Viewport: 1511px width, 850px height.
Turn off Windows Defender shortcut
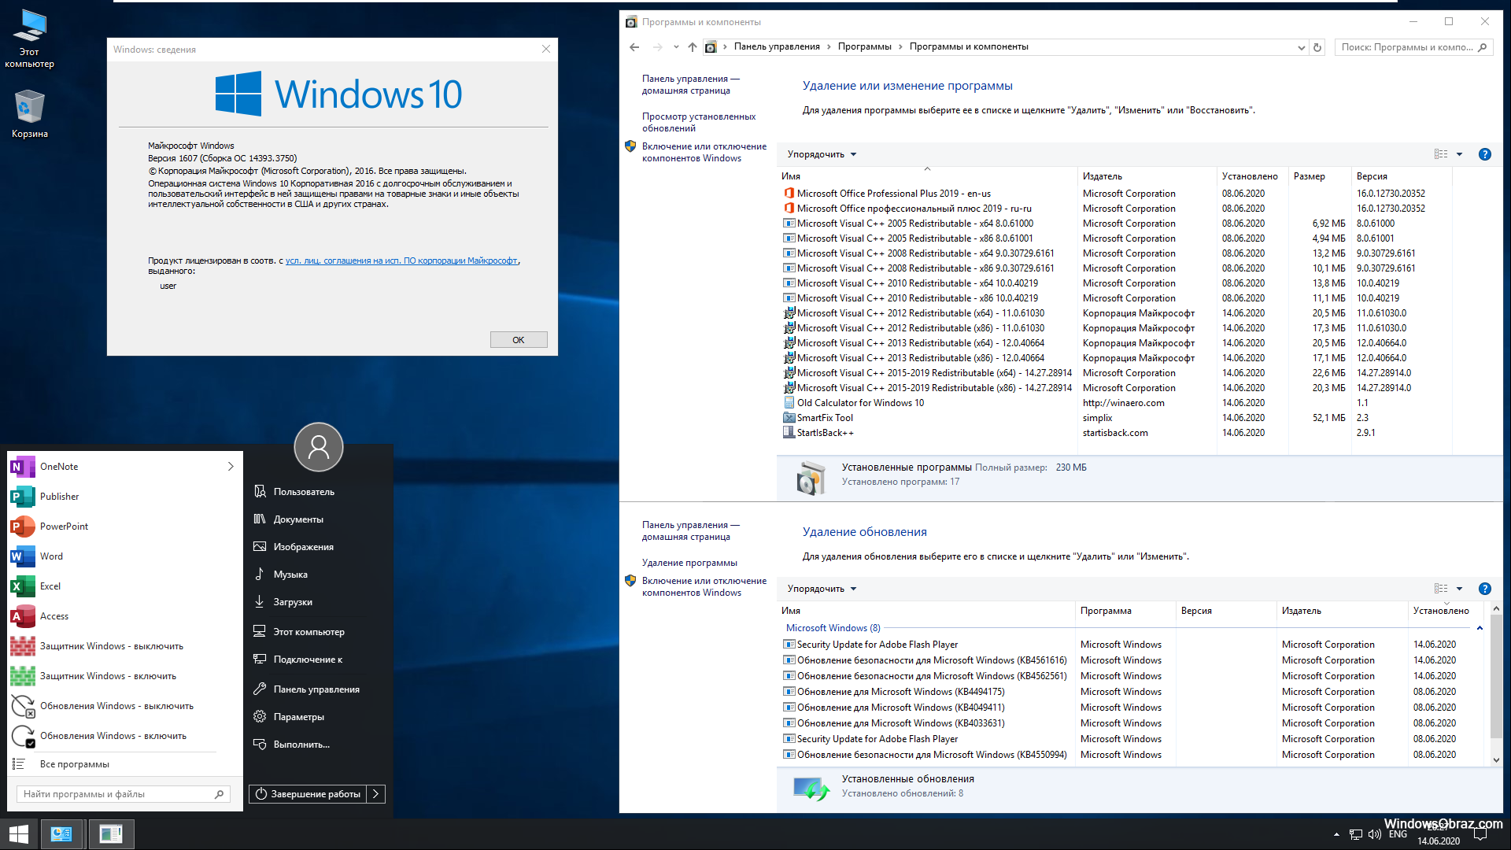[111, 646]
